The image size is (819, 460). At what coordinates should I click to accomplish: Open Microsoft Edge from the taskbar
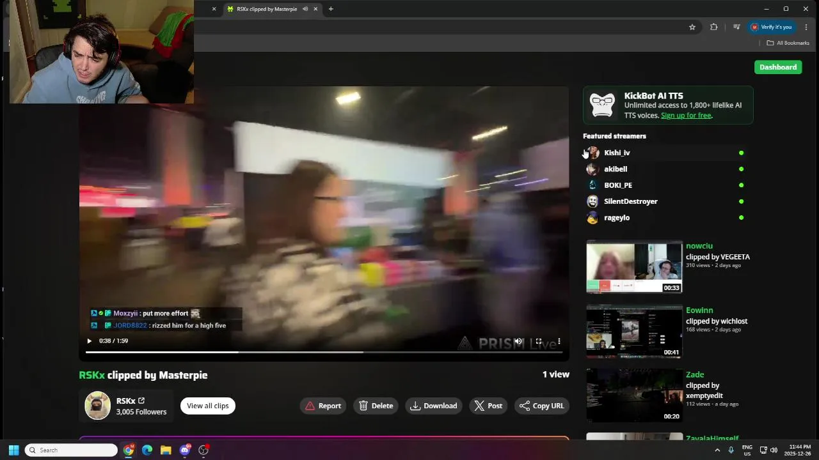click(147, 450)
